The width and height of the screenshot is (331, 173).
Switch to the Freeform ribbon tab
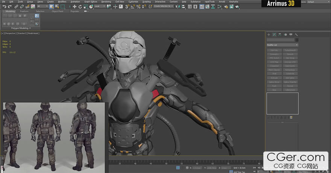click(x=24, y=11)
